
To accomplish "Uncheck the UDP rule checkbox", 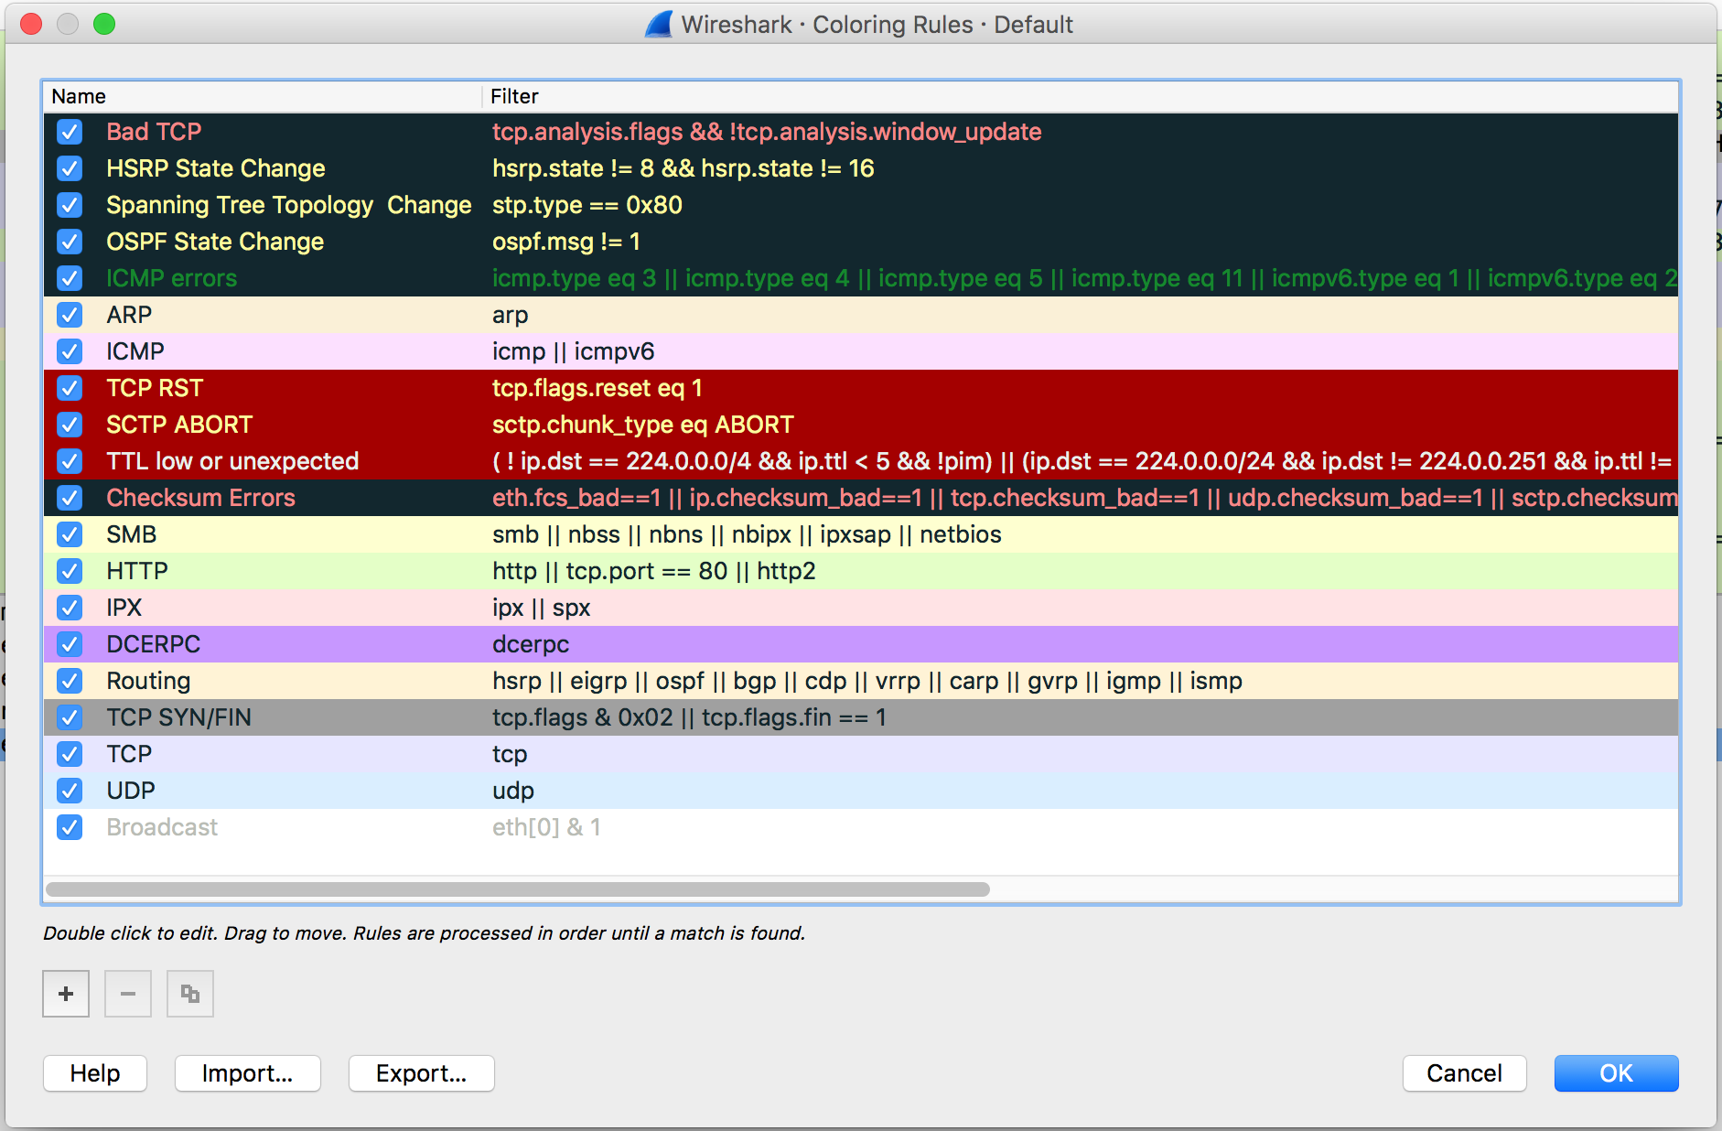I will point(70,791).
